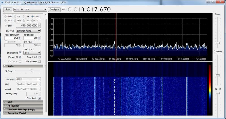226x119 pixels.
Task: Toggle the Correct IQ checkbox
Action: click(20, 57)
